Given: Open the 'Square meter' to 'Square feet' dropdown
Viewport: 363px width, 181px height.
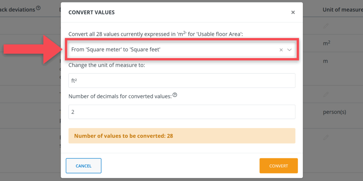Looking at the screenshot, I should pyautogui.click(x=170, y=50).
